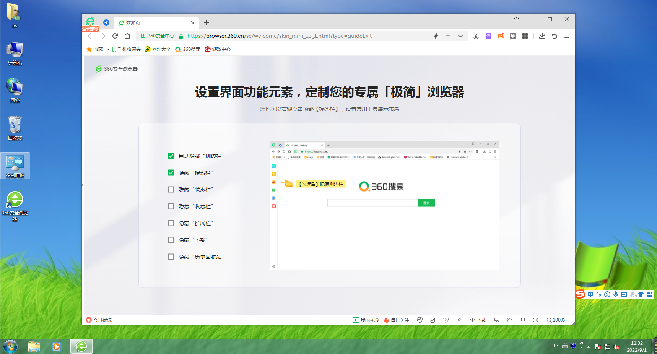Viewport: 657px width, 354px height.
Task: Check 隐藏“状态栏” checkbox
Action: [171, 190]
